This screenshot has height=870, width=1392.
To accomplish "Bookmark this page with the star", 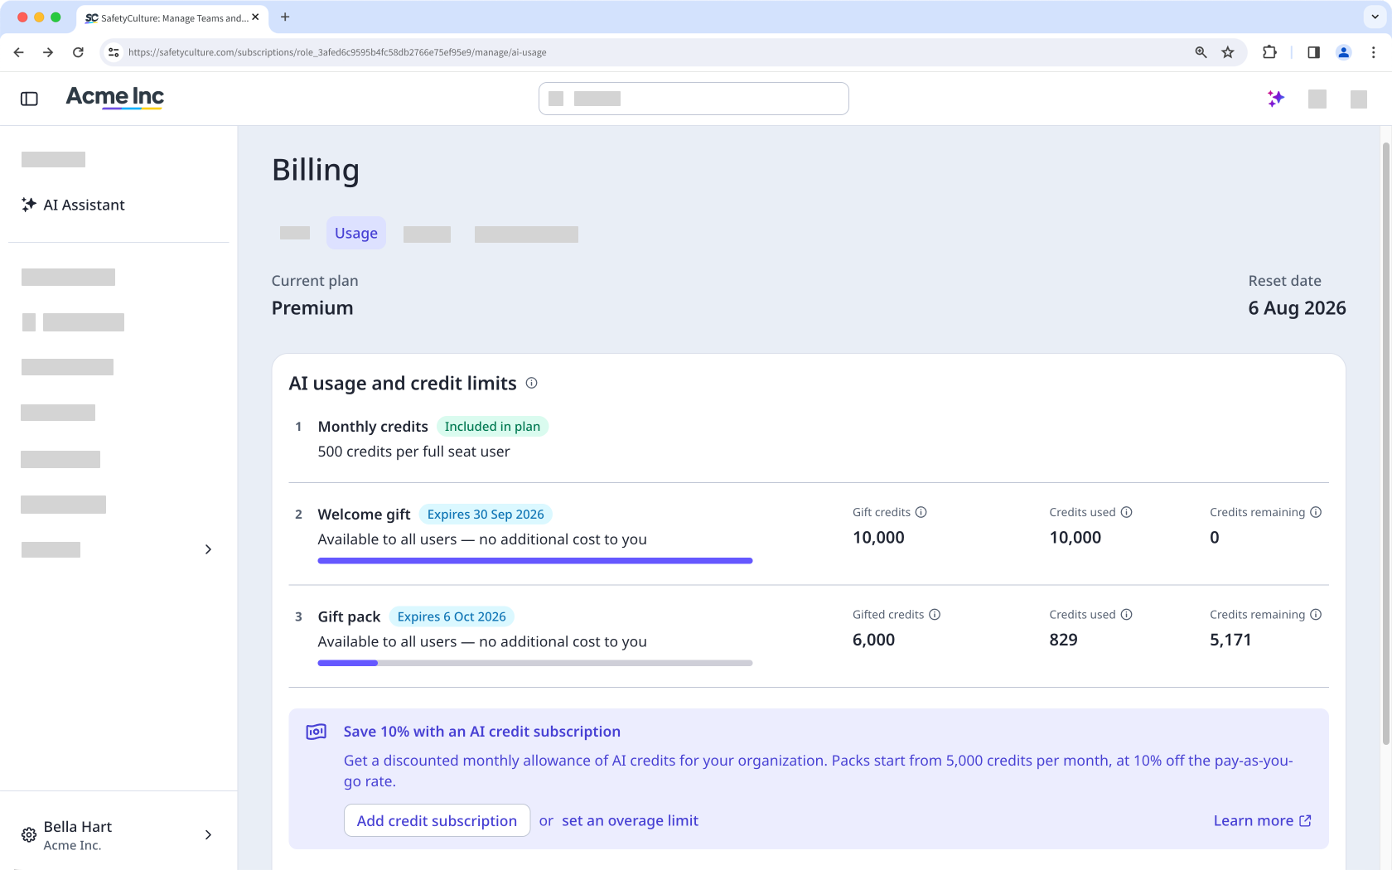I will [x=1228, y=52].
